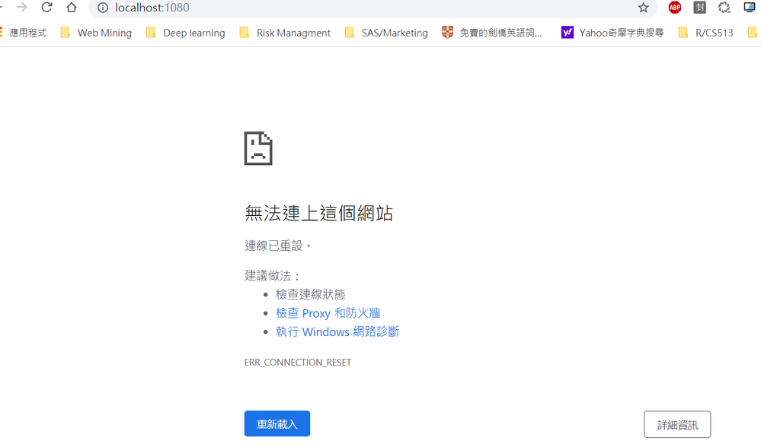Open the 免費的劍橋英語詞 bookmark
Image resolution: width=761 pixels, height=447 pixels.
coord(492,33)
